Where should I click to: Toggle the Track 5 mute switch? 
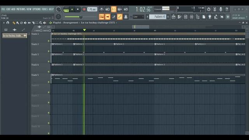[49, 82]
